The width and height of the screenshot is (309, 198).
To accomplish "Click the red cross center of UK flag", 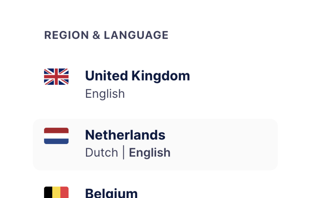I will click(x=56, y=77).
